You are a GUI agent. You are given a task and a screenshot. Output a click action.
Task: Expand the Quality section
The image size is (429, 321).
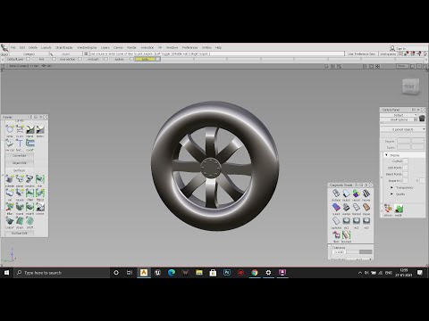(391, 194)
